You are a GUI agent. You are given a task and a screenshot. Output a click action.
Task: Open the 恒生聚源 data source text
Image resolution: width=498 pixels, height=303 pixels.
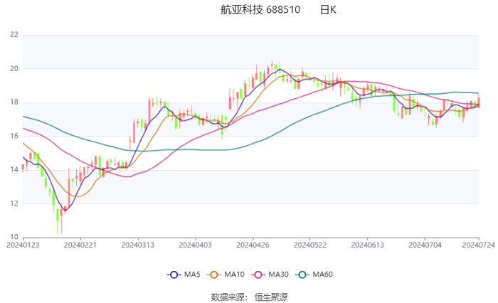tap(271, 297)
